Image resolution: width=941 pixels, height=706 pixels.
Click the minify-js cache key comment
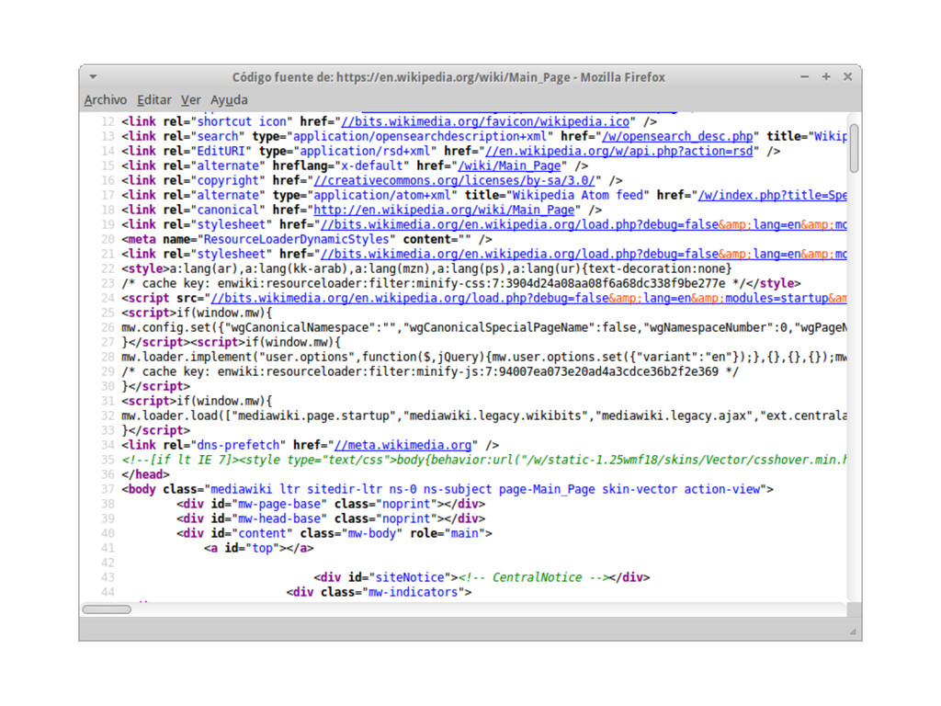coord(430,371)
